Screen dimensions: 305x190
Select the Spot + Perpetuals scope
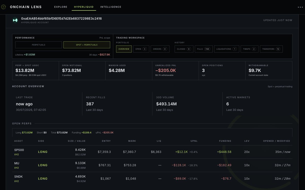coord(87,45)
